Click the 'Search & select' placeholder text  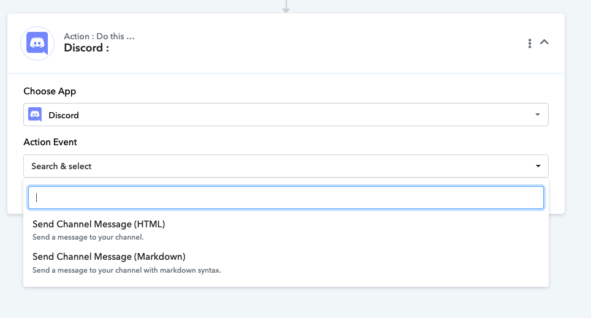click(61, 166)
